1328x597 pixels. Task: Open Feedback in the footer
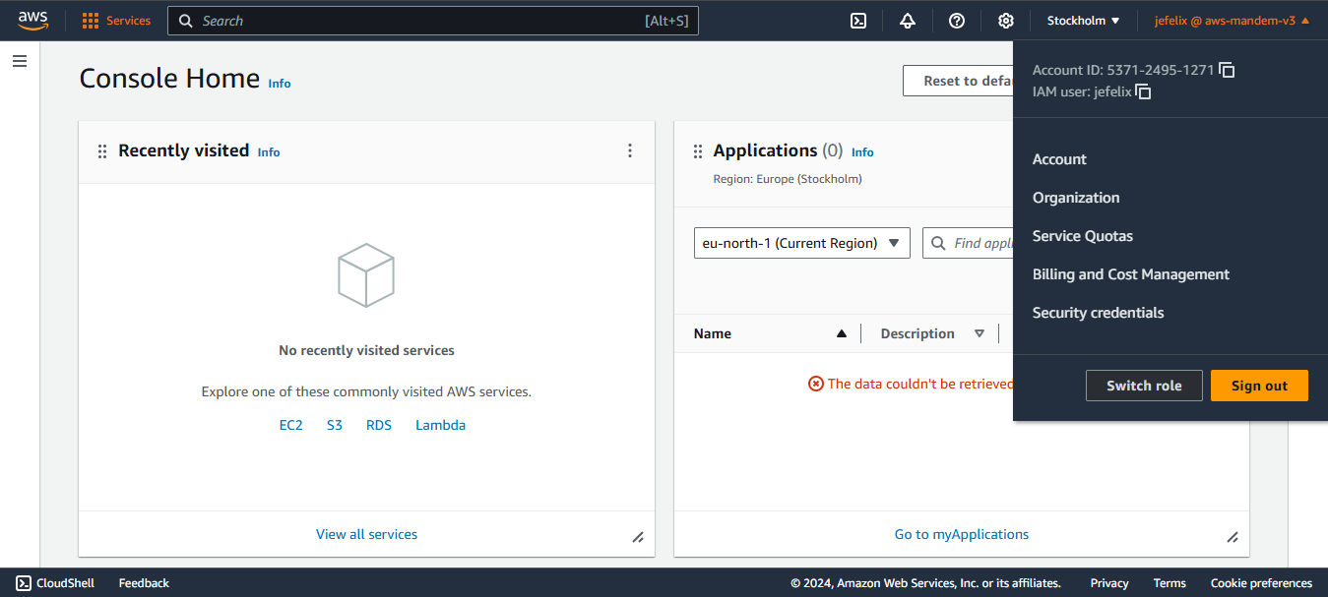click(144, 583)
